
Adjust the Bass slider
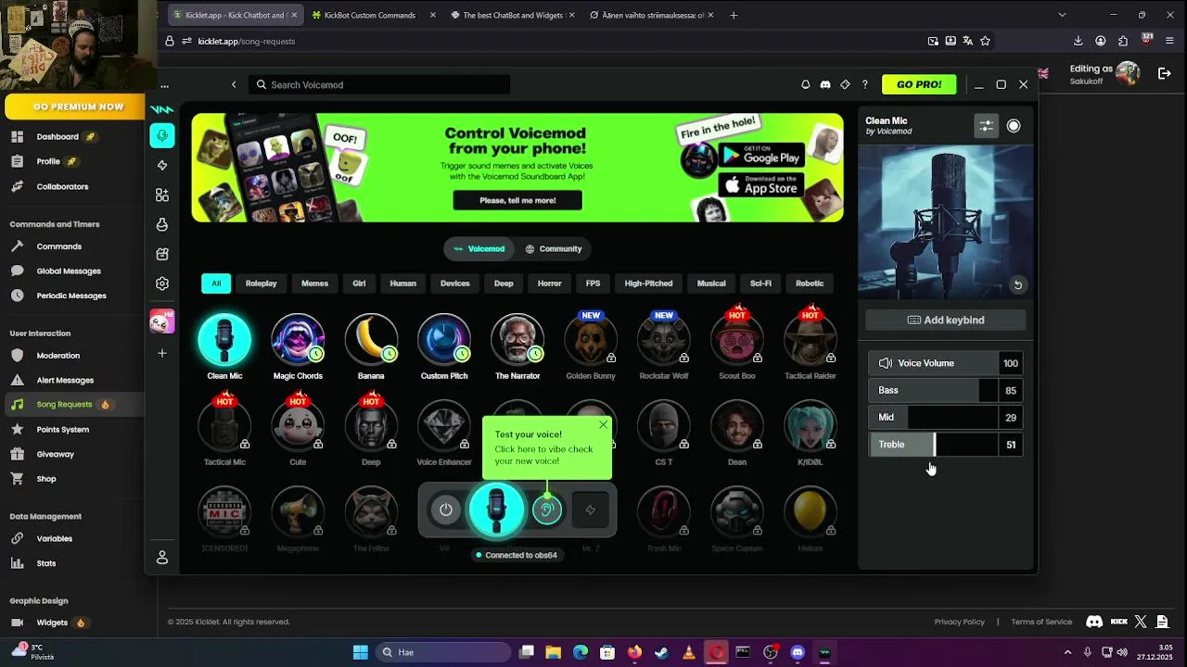[x=946, y=390]
